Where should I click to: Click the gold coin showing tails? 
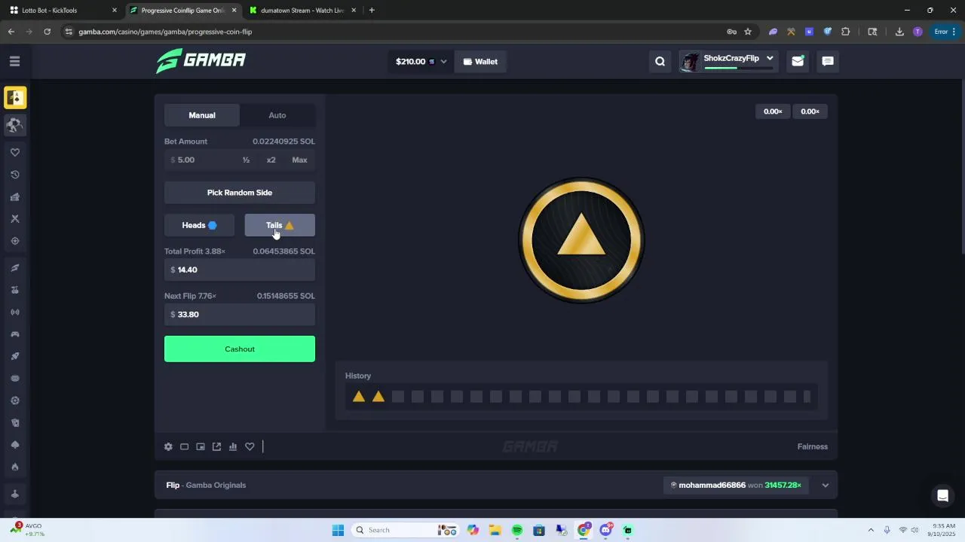point(581,240)
